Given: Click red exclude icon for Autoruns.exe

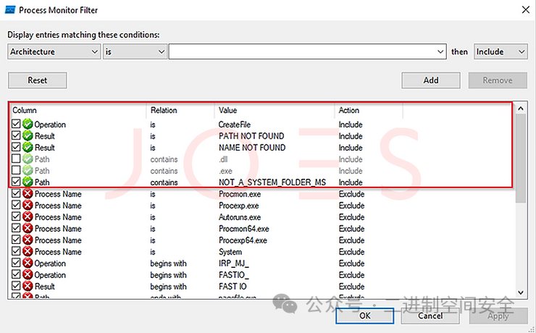Looking at the screenshot, I should (x=28, y=217).
